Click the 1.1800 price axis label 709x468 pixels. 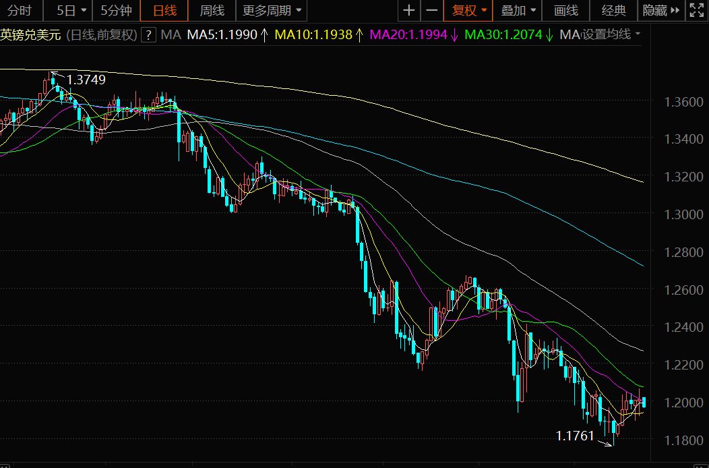point(683,440)
